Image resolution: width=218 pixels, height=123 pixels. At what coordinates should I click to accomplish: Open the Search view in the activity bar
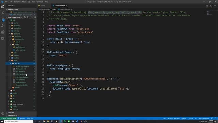[3, 13]
